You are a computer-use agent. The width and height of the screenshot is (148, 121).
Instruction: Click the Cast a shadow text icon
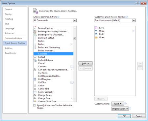pos(35,70)
